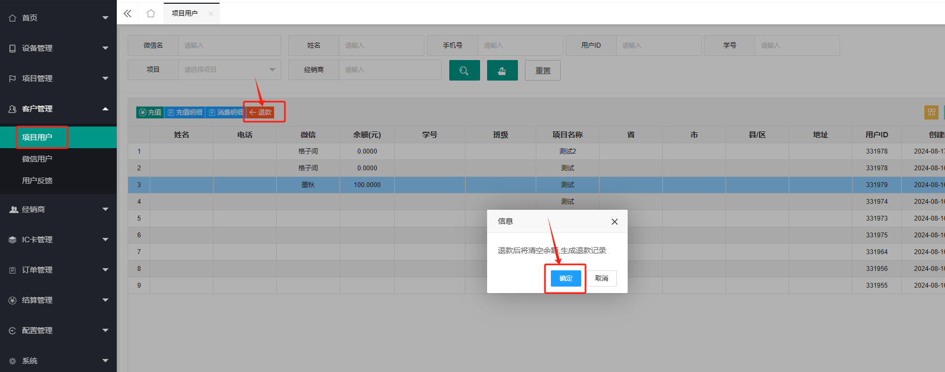Click the 客户管理 user icon
The image size is (945, 372).
point(12,109)
